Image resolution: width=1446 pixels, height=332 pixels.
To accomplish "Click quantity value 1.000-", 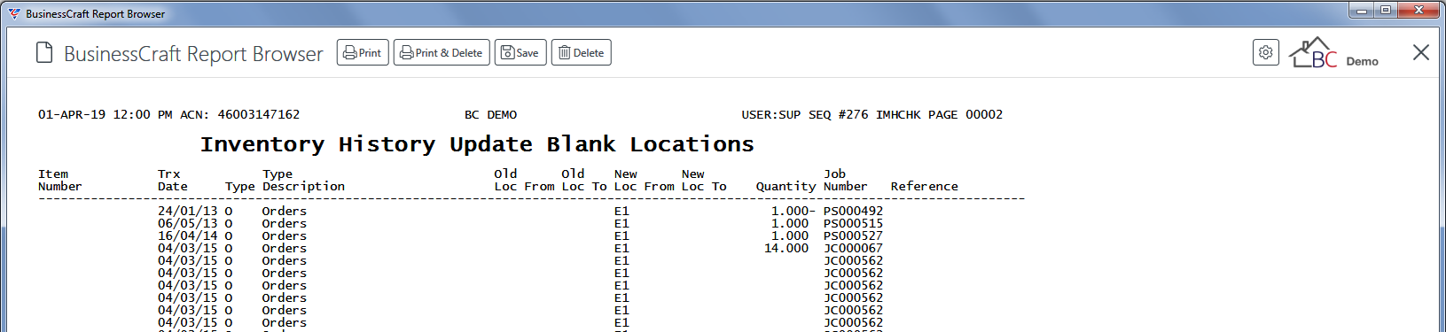I will (x=793, y=212).
